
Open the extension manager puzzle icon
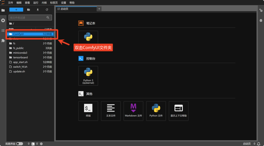click(x=3, y=41)
